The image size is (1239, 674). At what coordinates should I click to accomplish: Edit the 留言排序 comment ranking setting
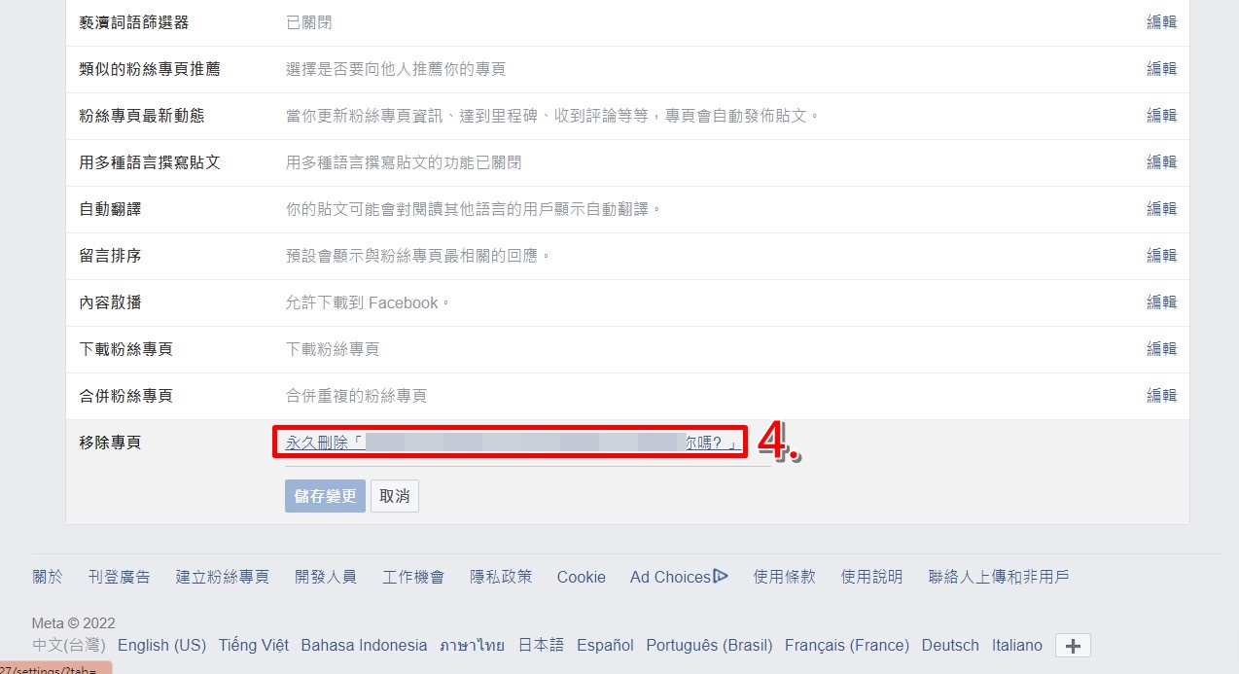(1161, 256)
